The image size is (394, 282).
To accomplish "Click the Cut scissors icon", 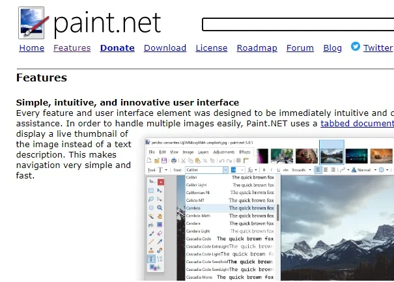I will [184, 161].
